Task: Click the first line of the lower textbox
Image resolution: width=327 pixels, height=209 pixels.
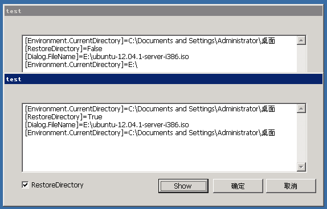Action: click(150, 109)
